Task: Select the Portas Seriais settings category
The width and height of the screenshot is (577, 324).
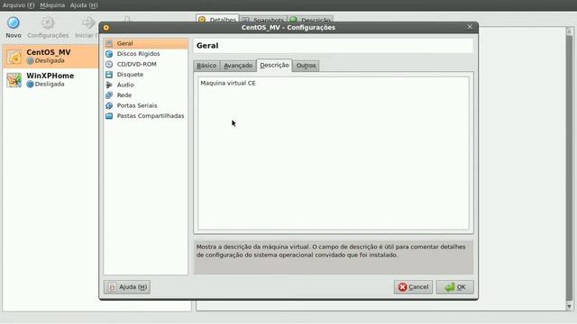Action: [x=146, y=105]
